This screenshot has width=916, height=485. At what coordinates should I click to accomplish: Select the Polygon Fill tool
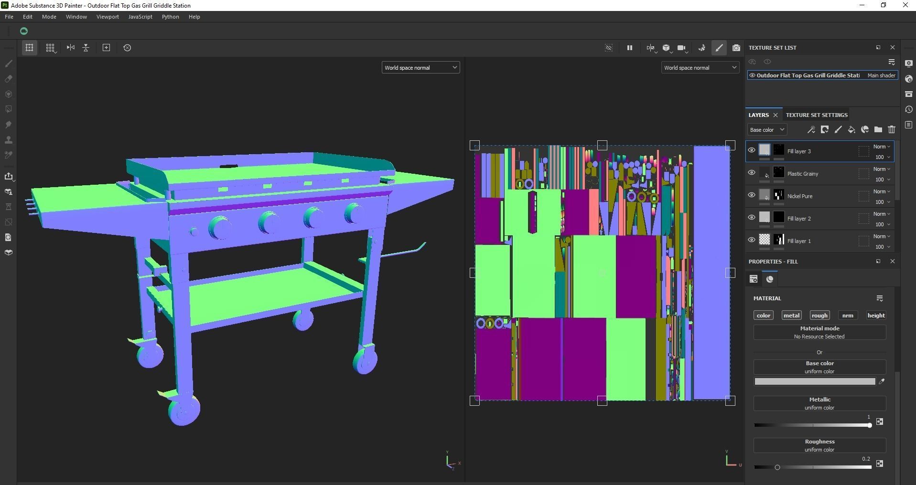pyautogui.click(x=9, y=109)
